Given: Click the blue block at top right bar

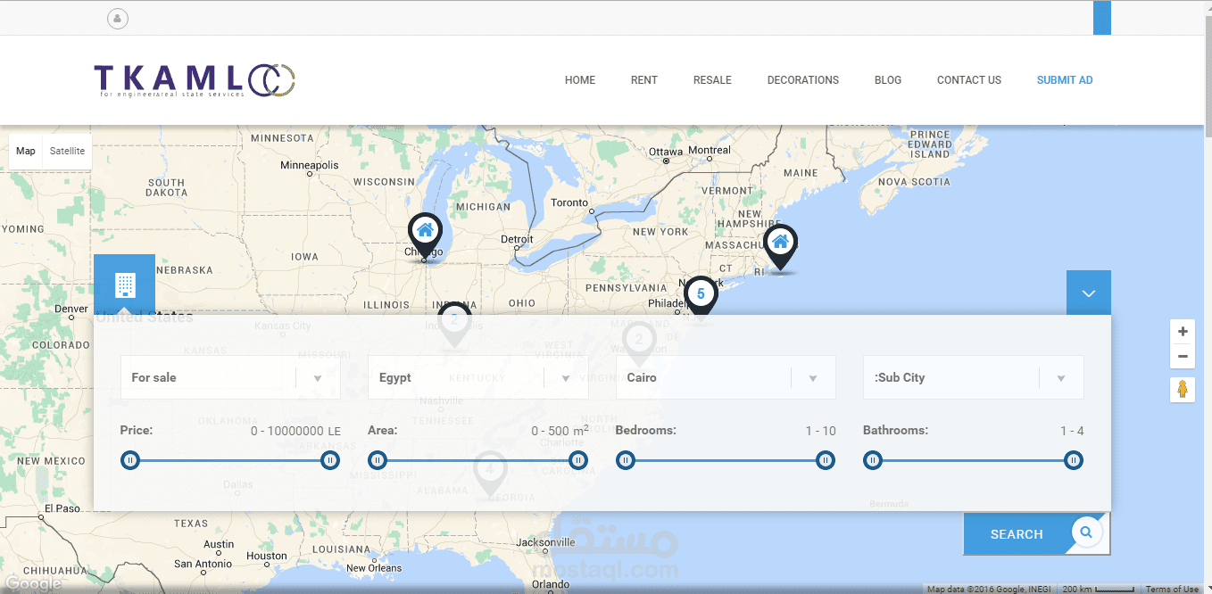Looking at the screenshot, I should [x=1102, y=18].
